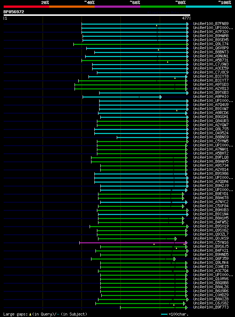235x317 pixels.
Task: Click the UniRef100_O49524 subject label
Action: click(211, 133)
